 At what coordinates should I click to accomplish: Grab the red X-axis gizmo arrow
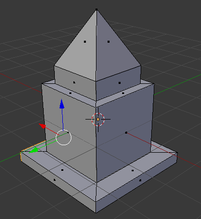(x=42, y=126)
